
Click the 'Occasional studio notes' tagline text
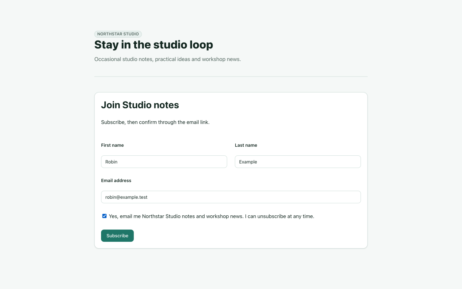tap(167, 59)
